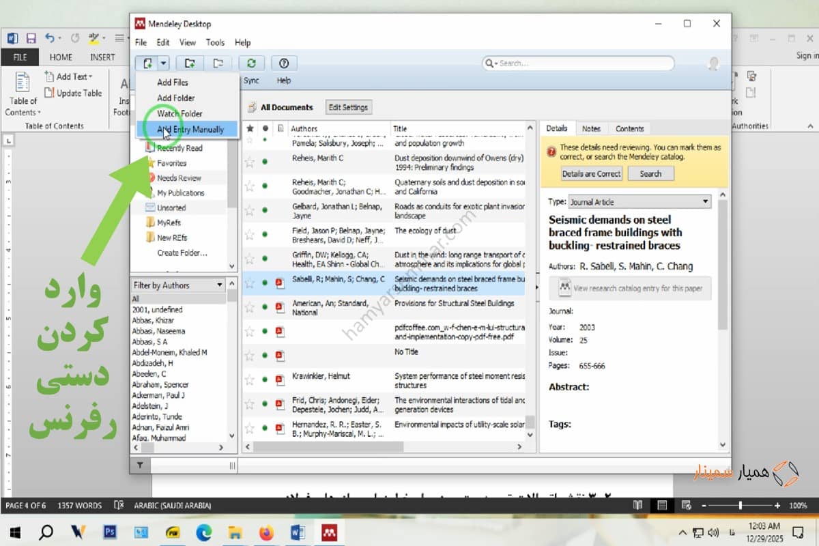The width and height of the screenshot is (819, 546).
Task: Click the Help question mark toolbar icon
Action: click(284, 63)
